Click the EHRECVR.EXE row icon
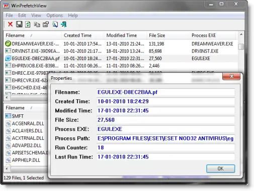 point(8,80)
